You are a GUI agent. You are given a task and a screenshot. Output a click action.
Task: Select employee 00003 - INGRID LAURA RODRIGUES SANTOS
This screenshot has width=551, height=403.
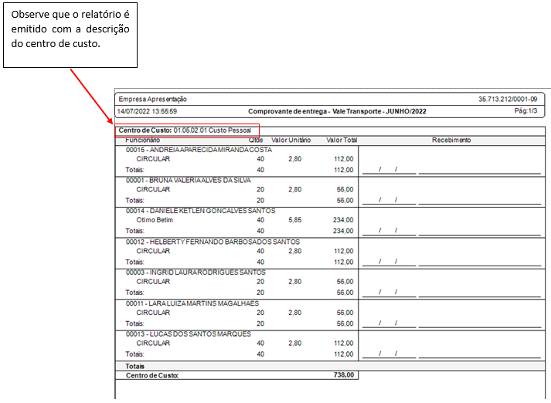[x=196, y=273]
